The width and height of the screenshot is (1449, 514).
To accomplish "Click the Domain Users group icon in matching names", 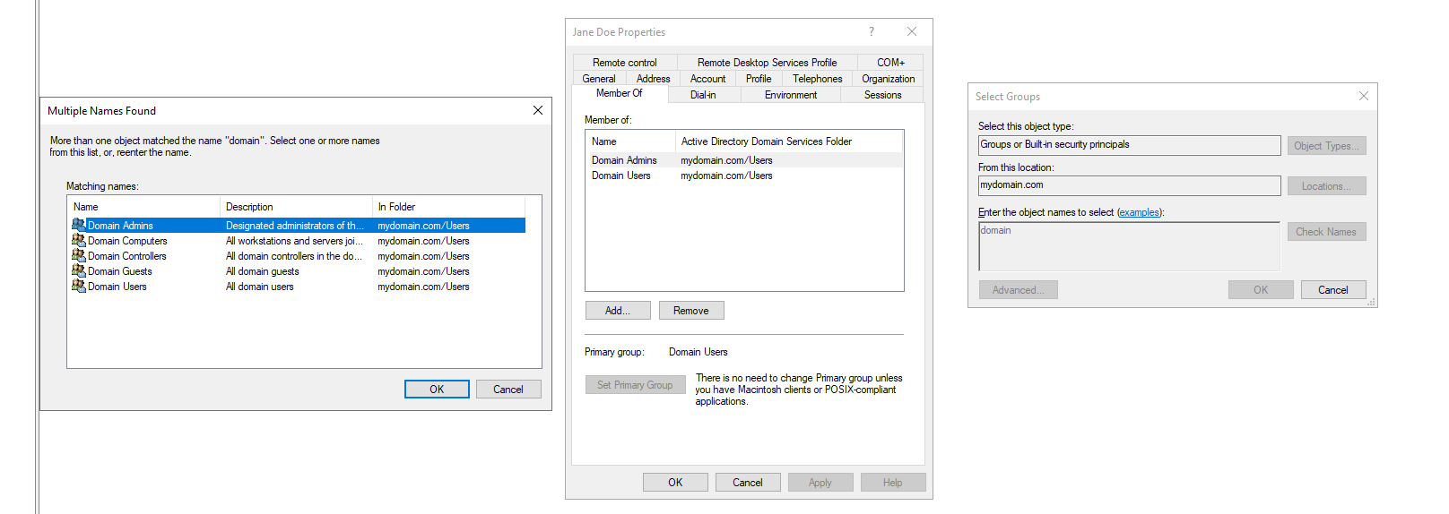I will pyautogui.click(x=79, y=287).
